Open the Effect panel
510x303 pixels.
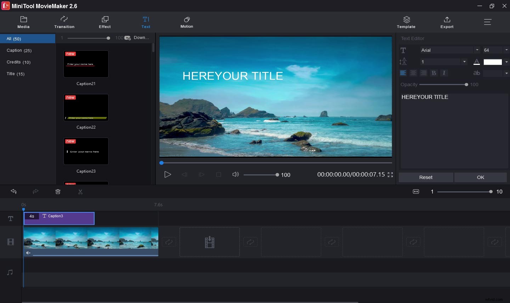pos(104,22)
